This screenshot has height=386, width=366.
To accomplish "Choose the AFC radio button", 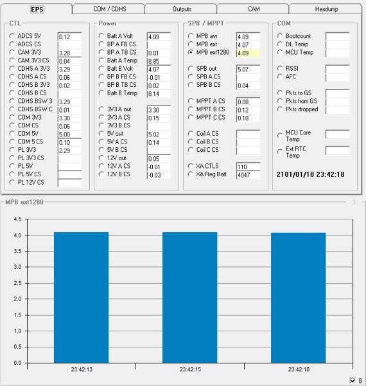I will click(280, 77).
